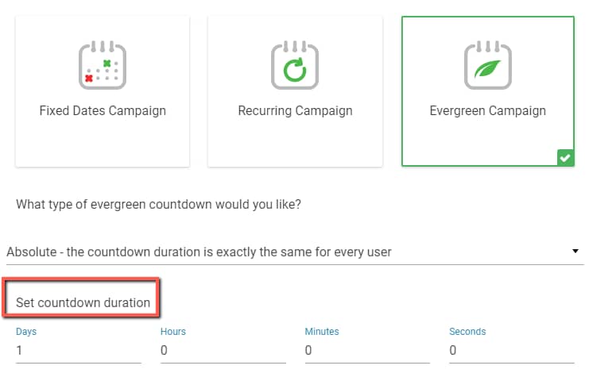
Task: Pick the Evergreen Campaign label
Action: (x=487, y=110)
